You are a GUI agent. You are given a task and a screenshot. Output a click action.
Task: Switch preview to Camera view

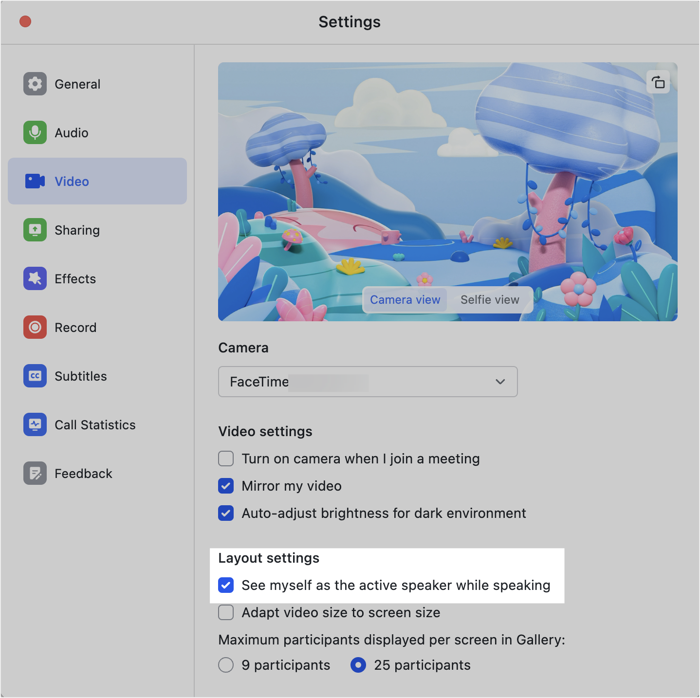click(x=405, y=300)
